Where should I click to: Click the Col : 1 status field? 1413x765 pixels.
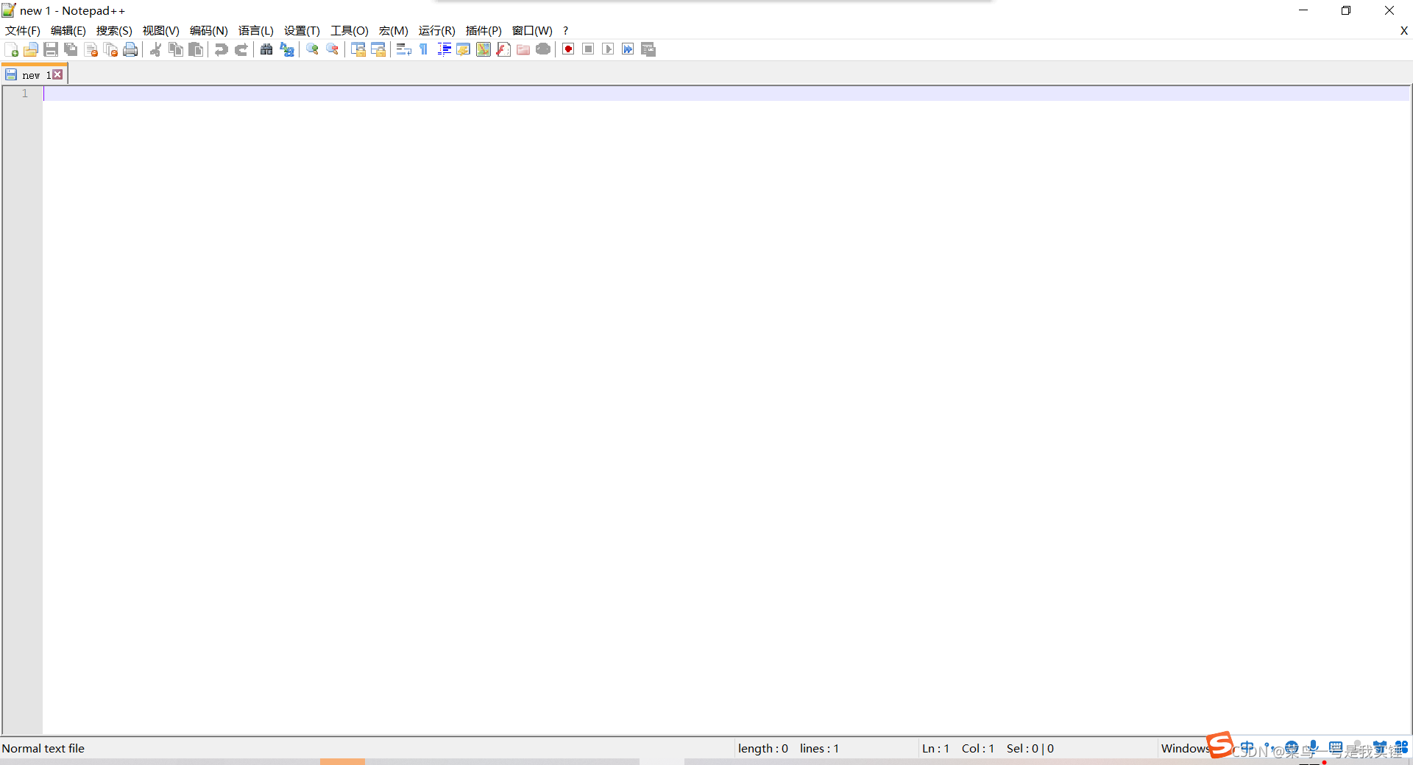coord(978,748)
